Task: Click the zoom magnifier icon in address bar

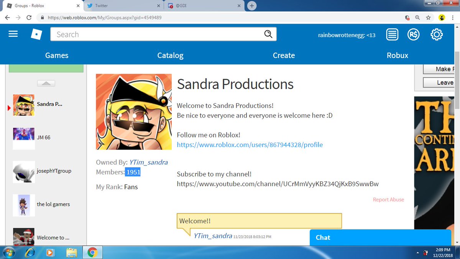Action: [417, 18]
